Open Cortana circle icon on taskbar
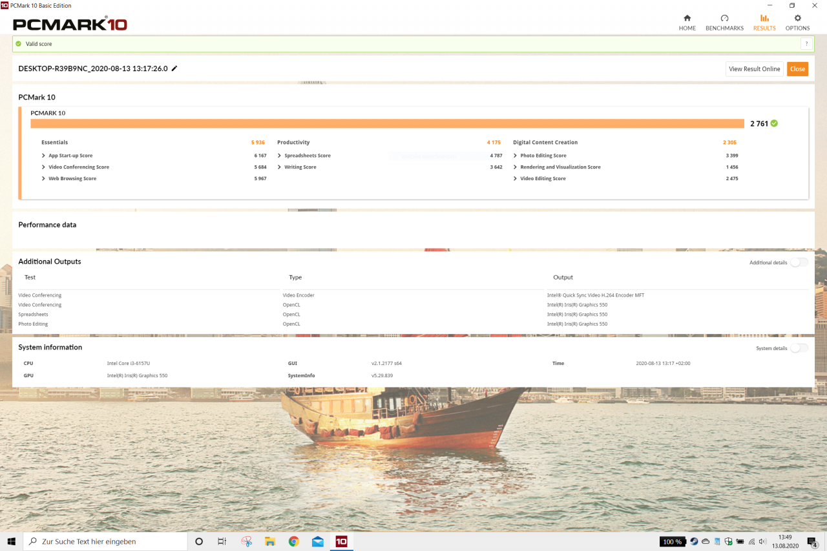This screenshot has height=551, width=827. point(199,541)
